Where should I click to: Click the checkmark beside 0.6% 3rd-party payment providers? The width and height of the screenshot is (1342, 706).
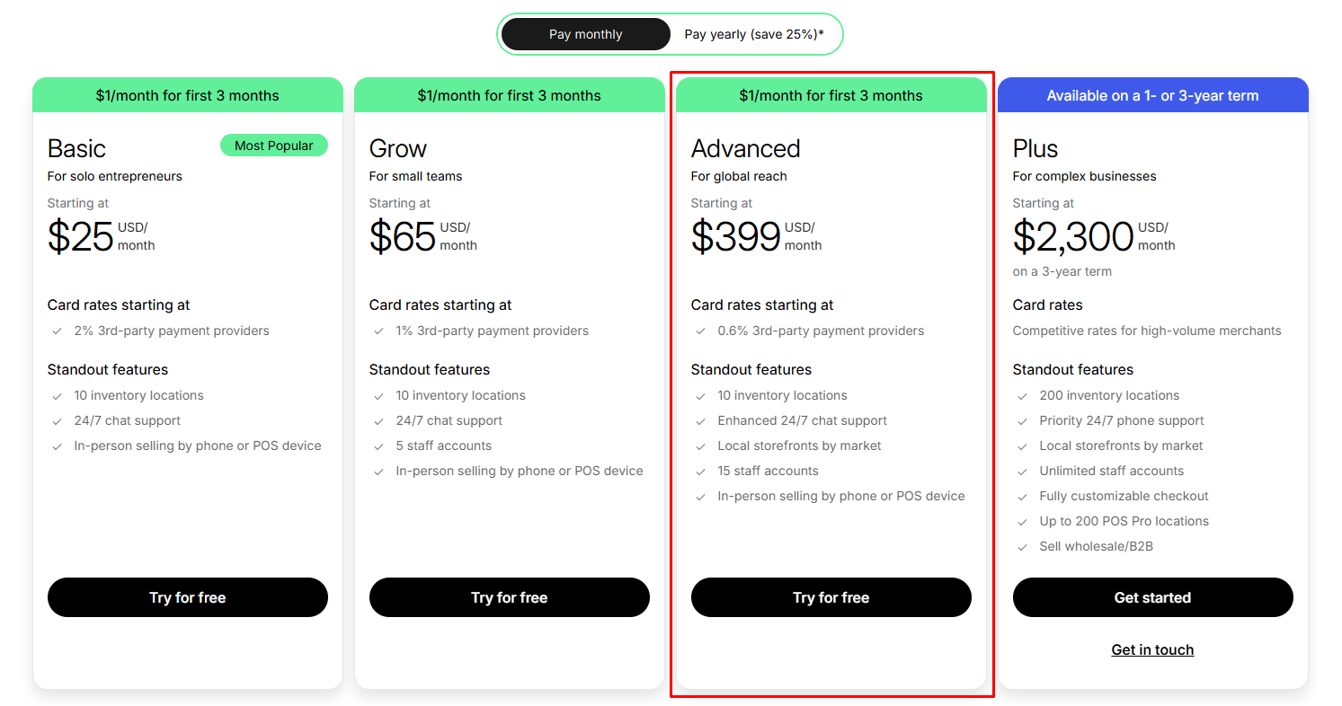pyautogui.click(x=700, y=331)
